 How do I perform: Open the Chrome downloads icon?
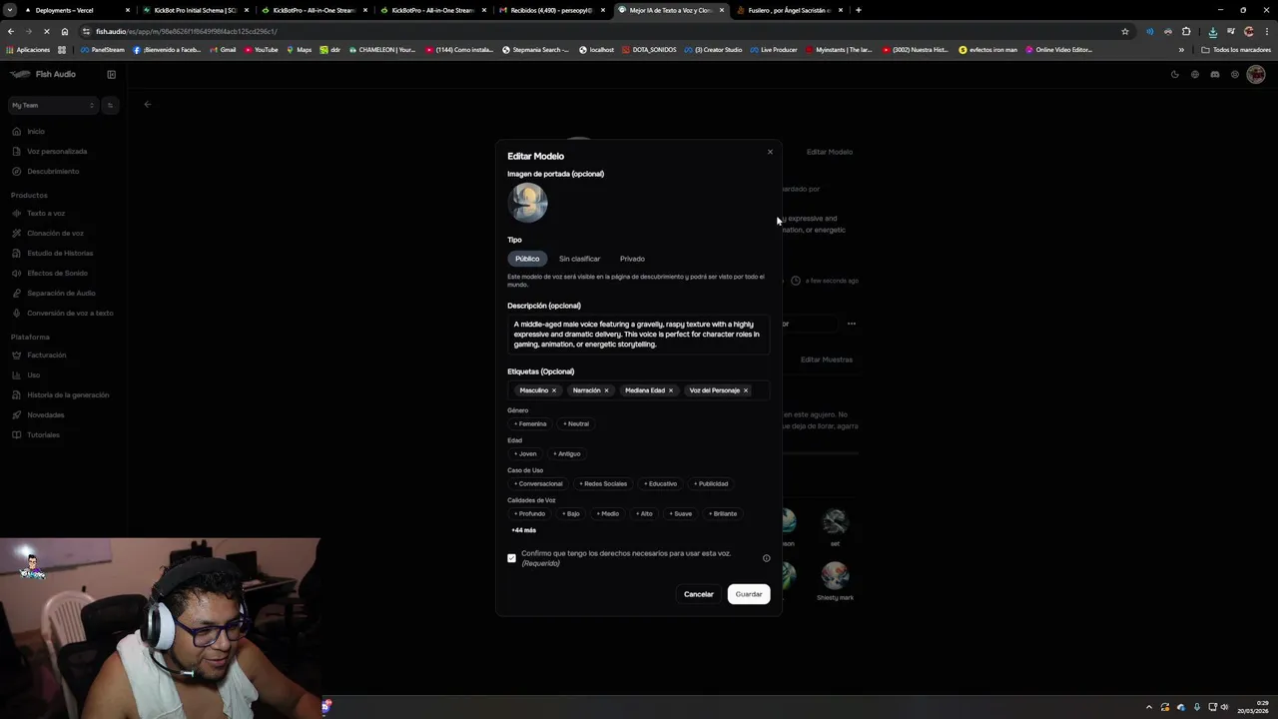[1213, 31]
